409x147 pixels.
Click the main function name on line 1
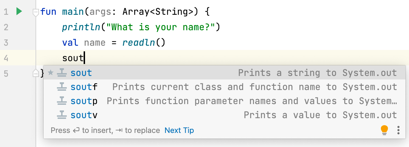73,12
